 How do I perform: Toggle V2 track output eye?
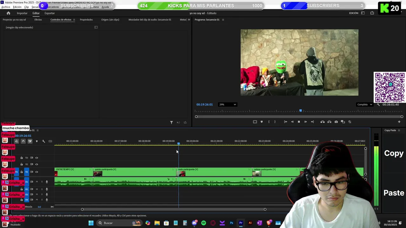(x=36, y=164)
